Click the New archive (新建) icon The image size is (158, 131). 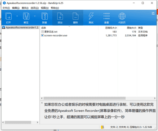(x=45, y=16)
